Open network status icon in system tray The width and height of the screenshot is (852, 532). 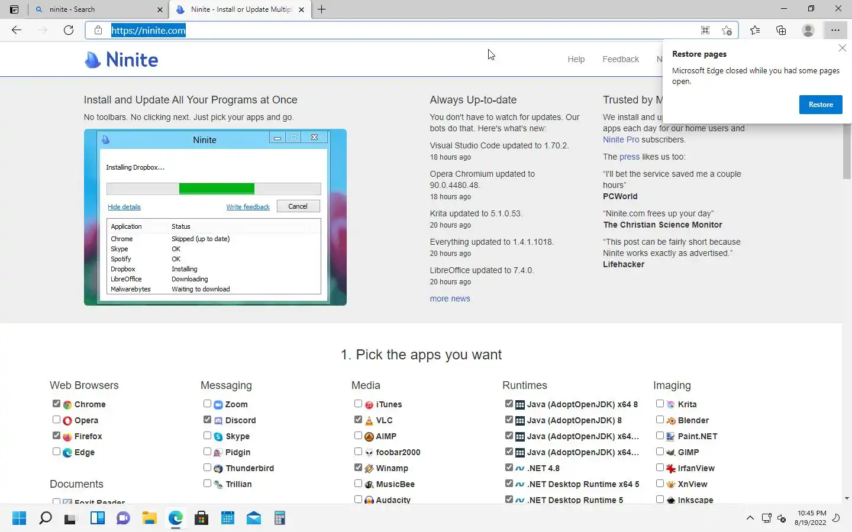pyautogui.click(x=766, y=518)
